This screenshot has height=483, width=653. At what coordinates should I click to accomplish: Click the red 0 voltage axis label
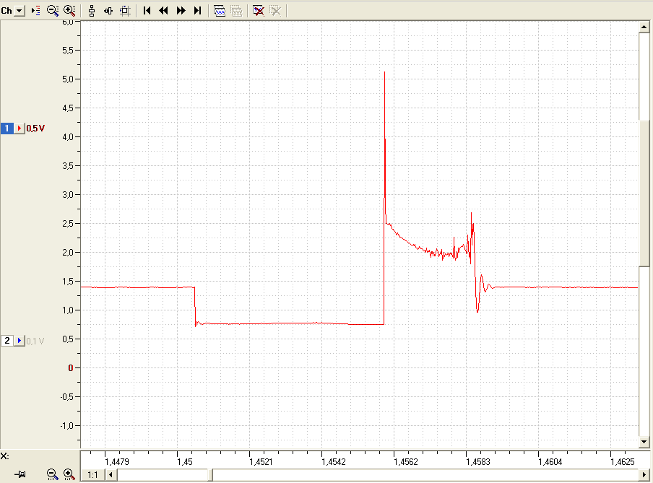(x=71, y=368)
